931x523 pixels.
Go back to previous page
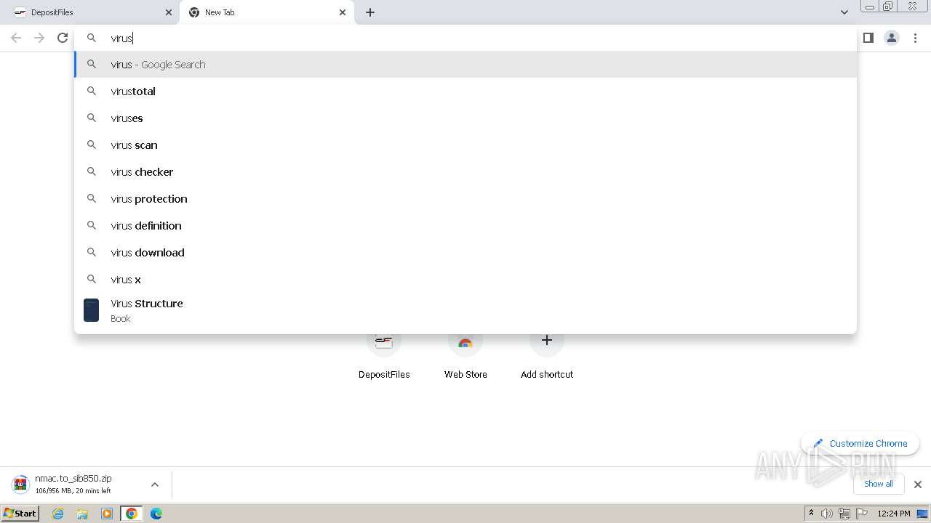tap(16, 38)
